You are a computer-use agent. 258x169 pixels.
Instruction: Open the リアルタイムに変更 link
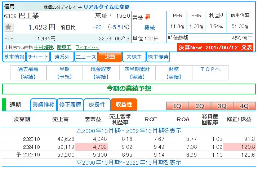pyautogui.click(x=106, y=7)
